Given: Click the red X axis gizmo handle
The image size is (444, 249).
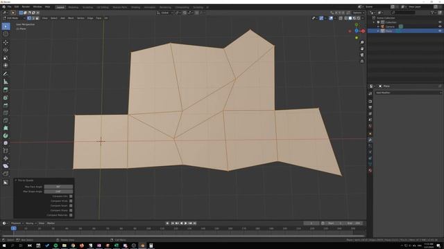Looking at the screenshot, I should [363, 31].
